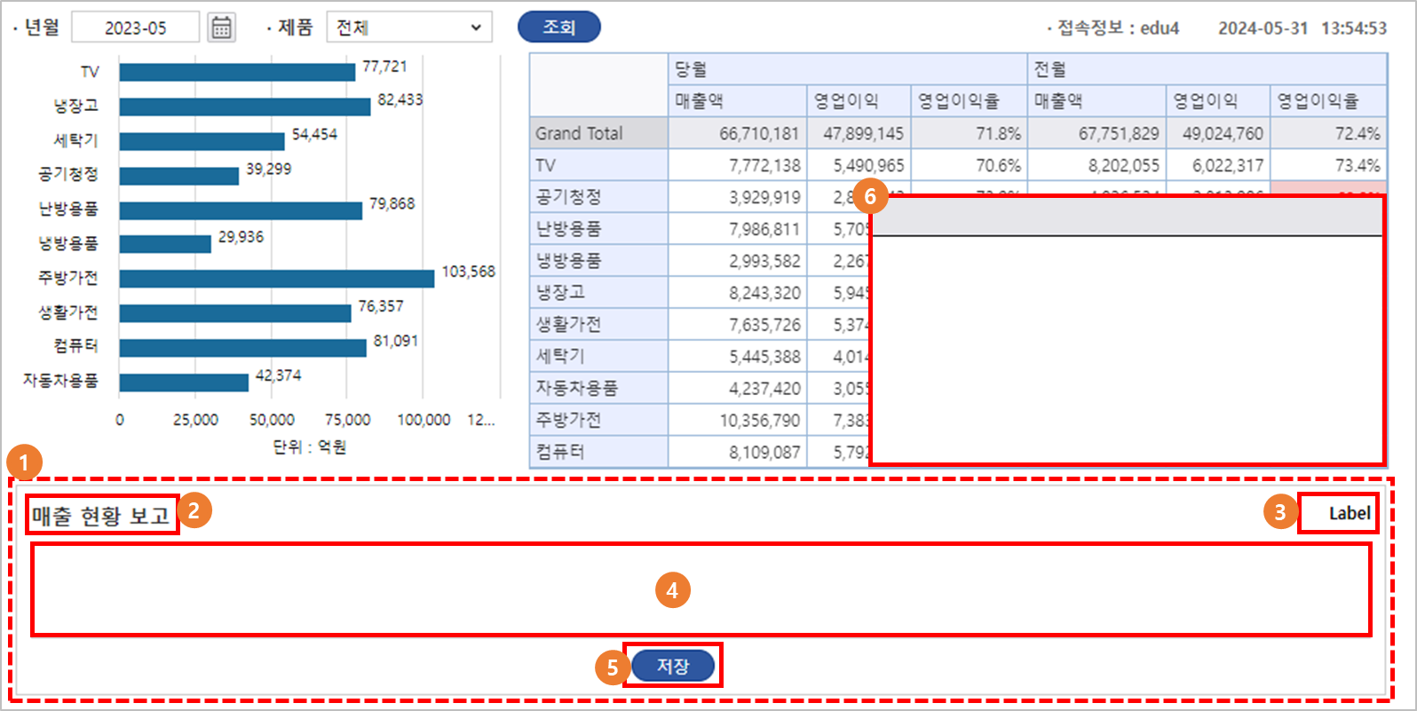Click the 년월 date input field

click(x=136, y=28)
